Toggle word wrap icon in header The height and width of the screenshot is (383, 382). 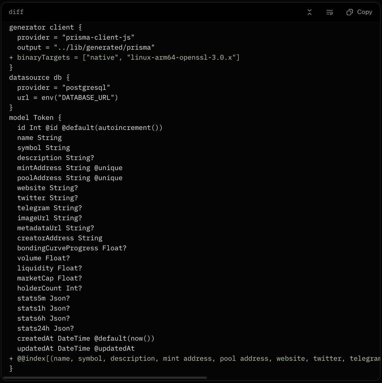[x=330, y=12]
